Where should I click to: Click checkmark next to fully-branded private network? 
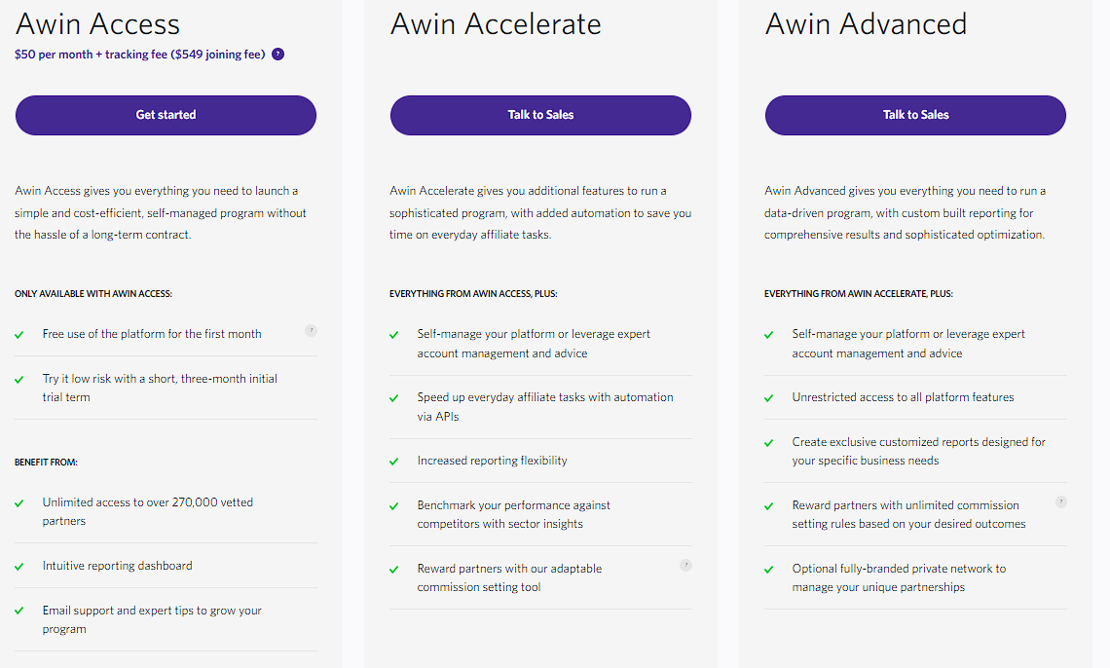point(769,570)
